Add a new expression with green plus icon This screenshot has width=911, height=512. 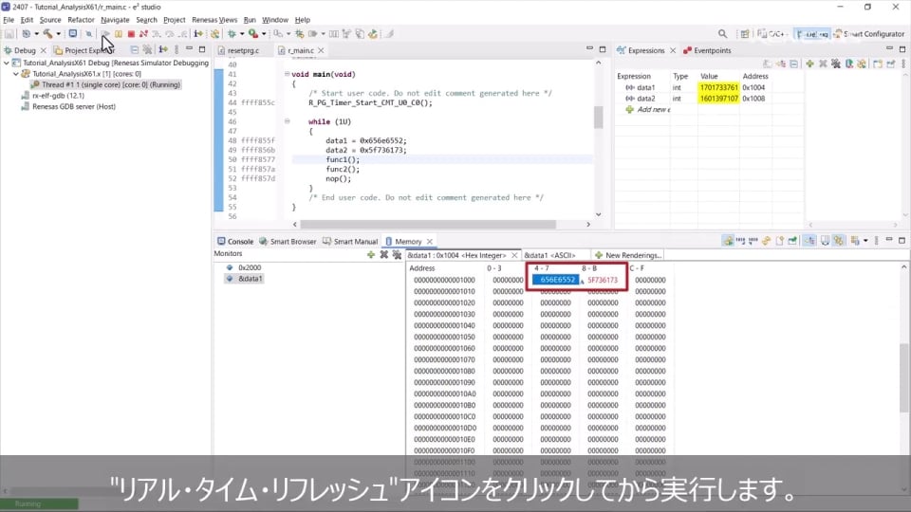pyautogui.click(x=809, y=64)
